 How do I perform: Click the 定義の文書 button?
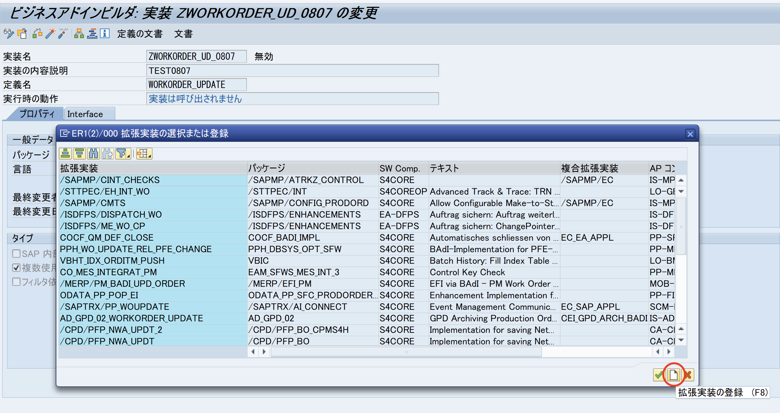[140, 34]
